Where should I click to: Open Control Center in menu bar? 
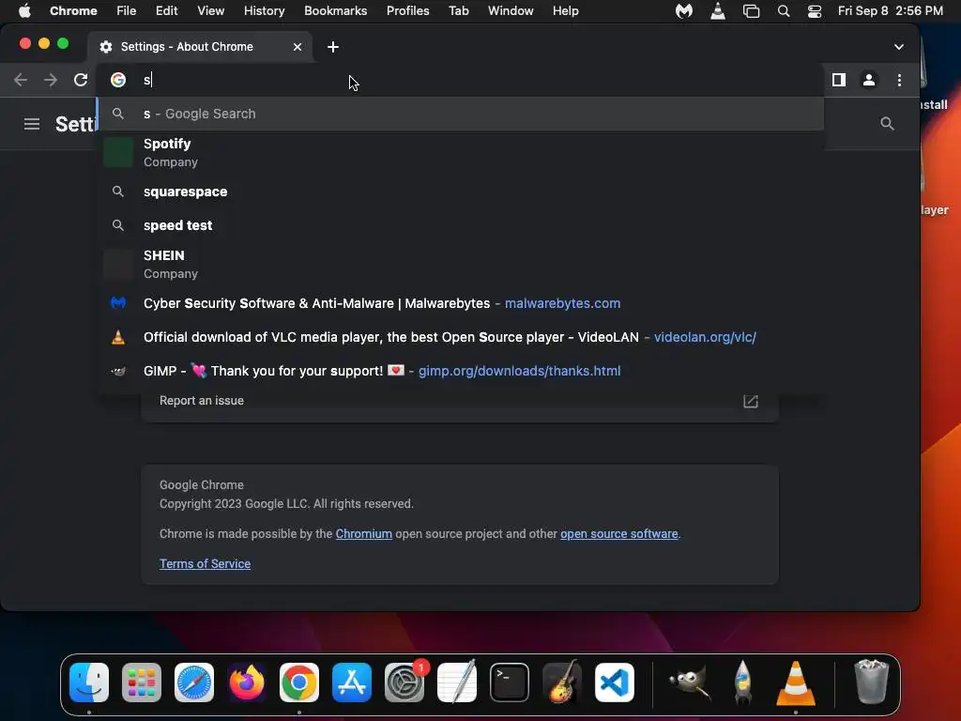tap(815, 11)
